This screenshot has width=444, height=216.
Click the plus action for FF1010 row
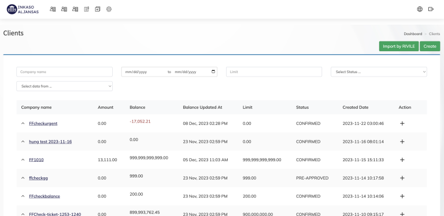point(402,160)
